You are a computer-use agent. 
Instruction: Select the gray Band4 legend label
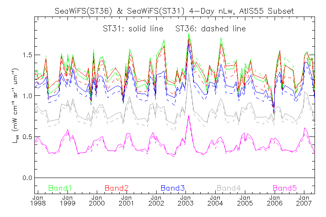click(x=229, y=188)
